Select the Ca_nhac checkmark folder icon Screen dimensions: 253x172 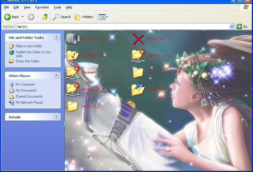click(73, 55)
